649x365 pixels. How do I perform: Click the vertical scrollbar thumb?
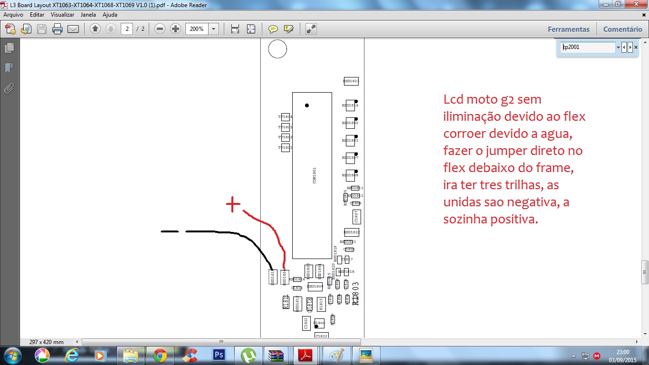645,272
